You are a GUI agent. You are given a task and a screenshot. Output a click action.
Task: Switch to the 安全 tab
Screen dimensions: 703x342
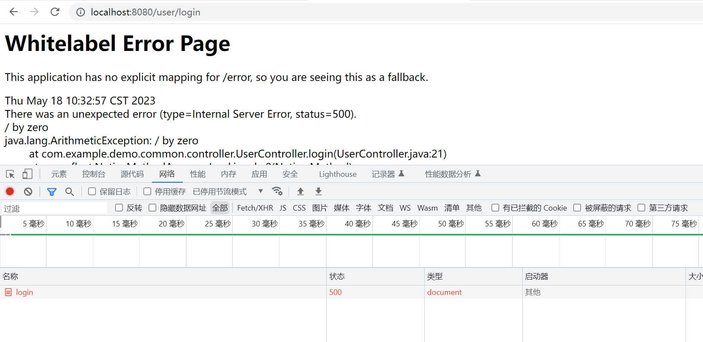point(290,174)
